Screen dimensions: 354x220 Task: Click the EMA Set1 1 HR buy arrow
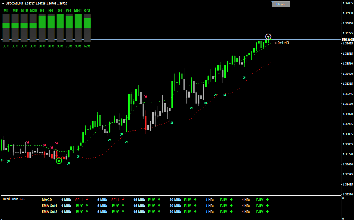231,206
